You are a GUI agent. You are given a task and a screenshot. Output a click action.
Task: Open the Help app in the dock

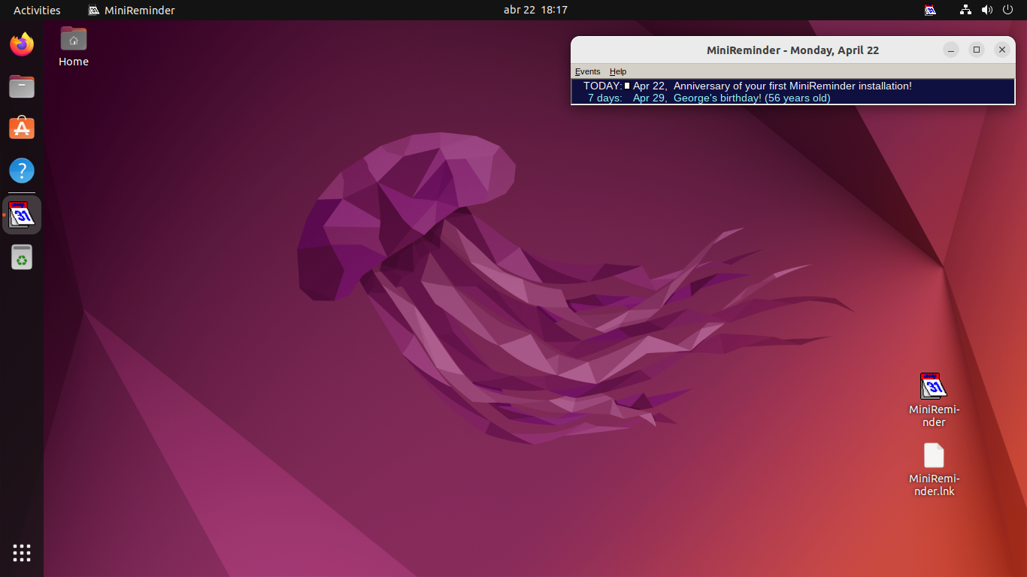click(22, 171)
